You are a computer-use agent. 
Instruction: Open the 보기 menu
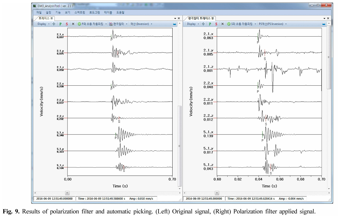(67, 12)
